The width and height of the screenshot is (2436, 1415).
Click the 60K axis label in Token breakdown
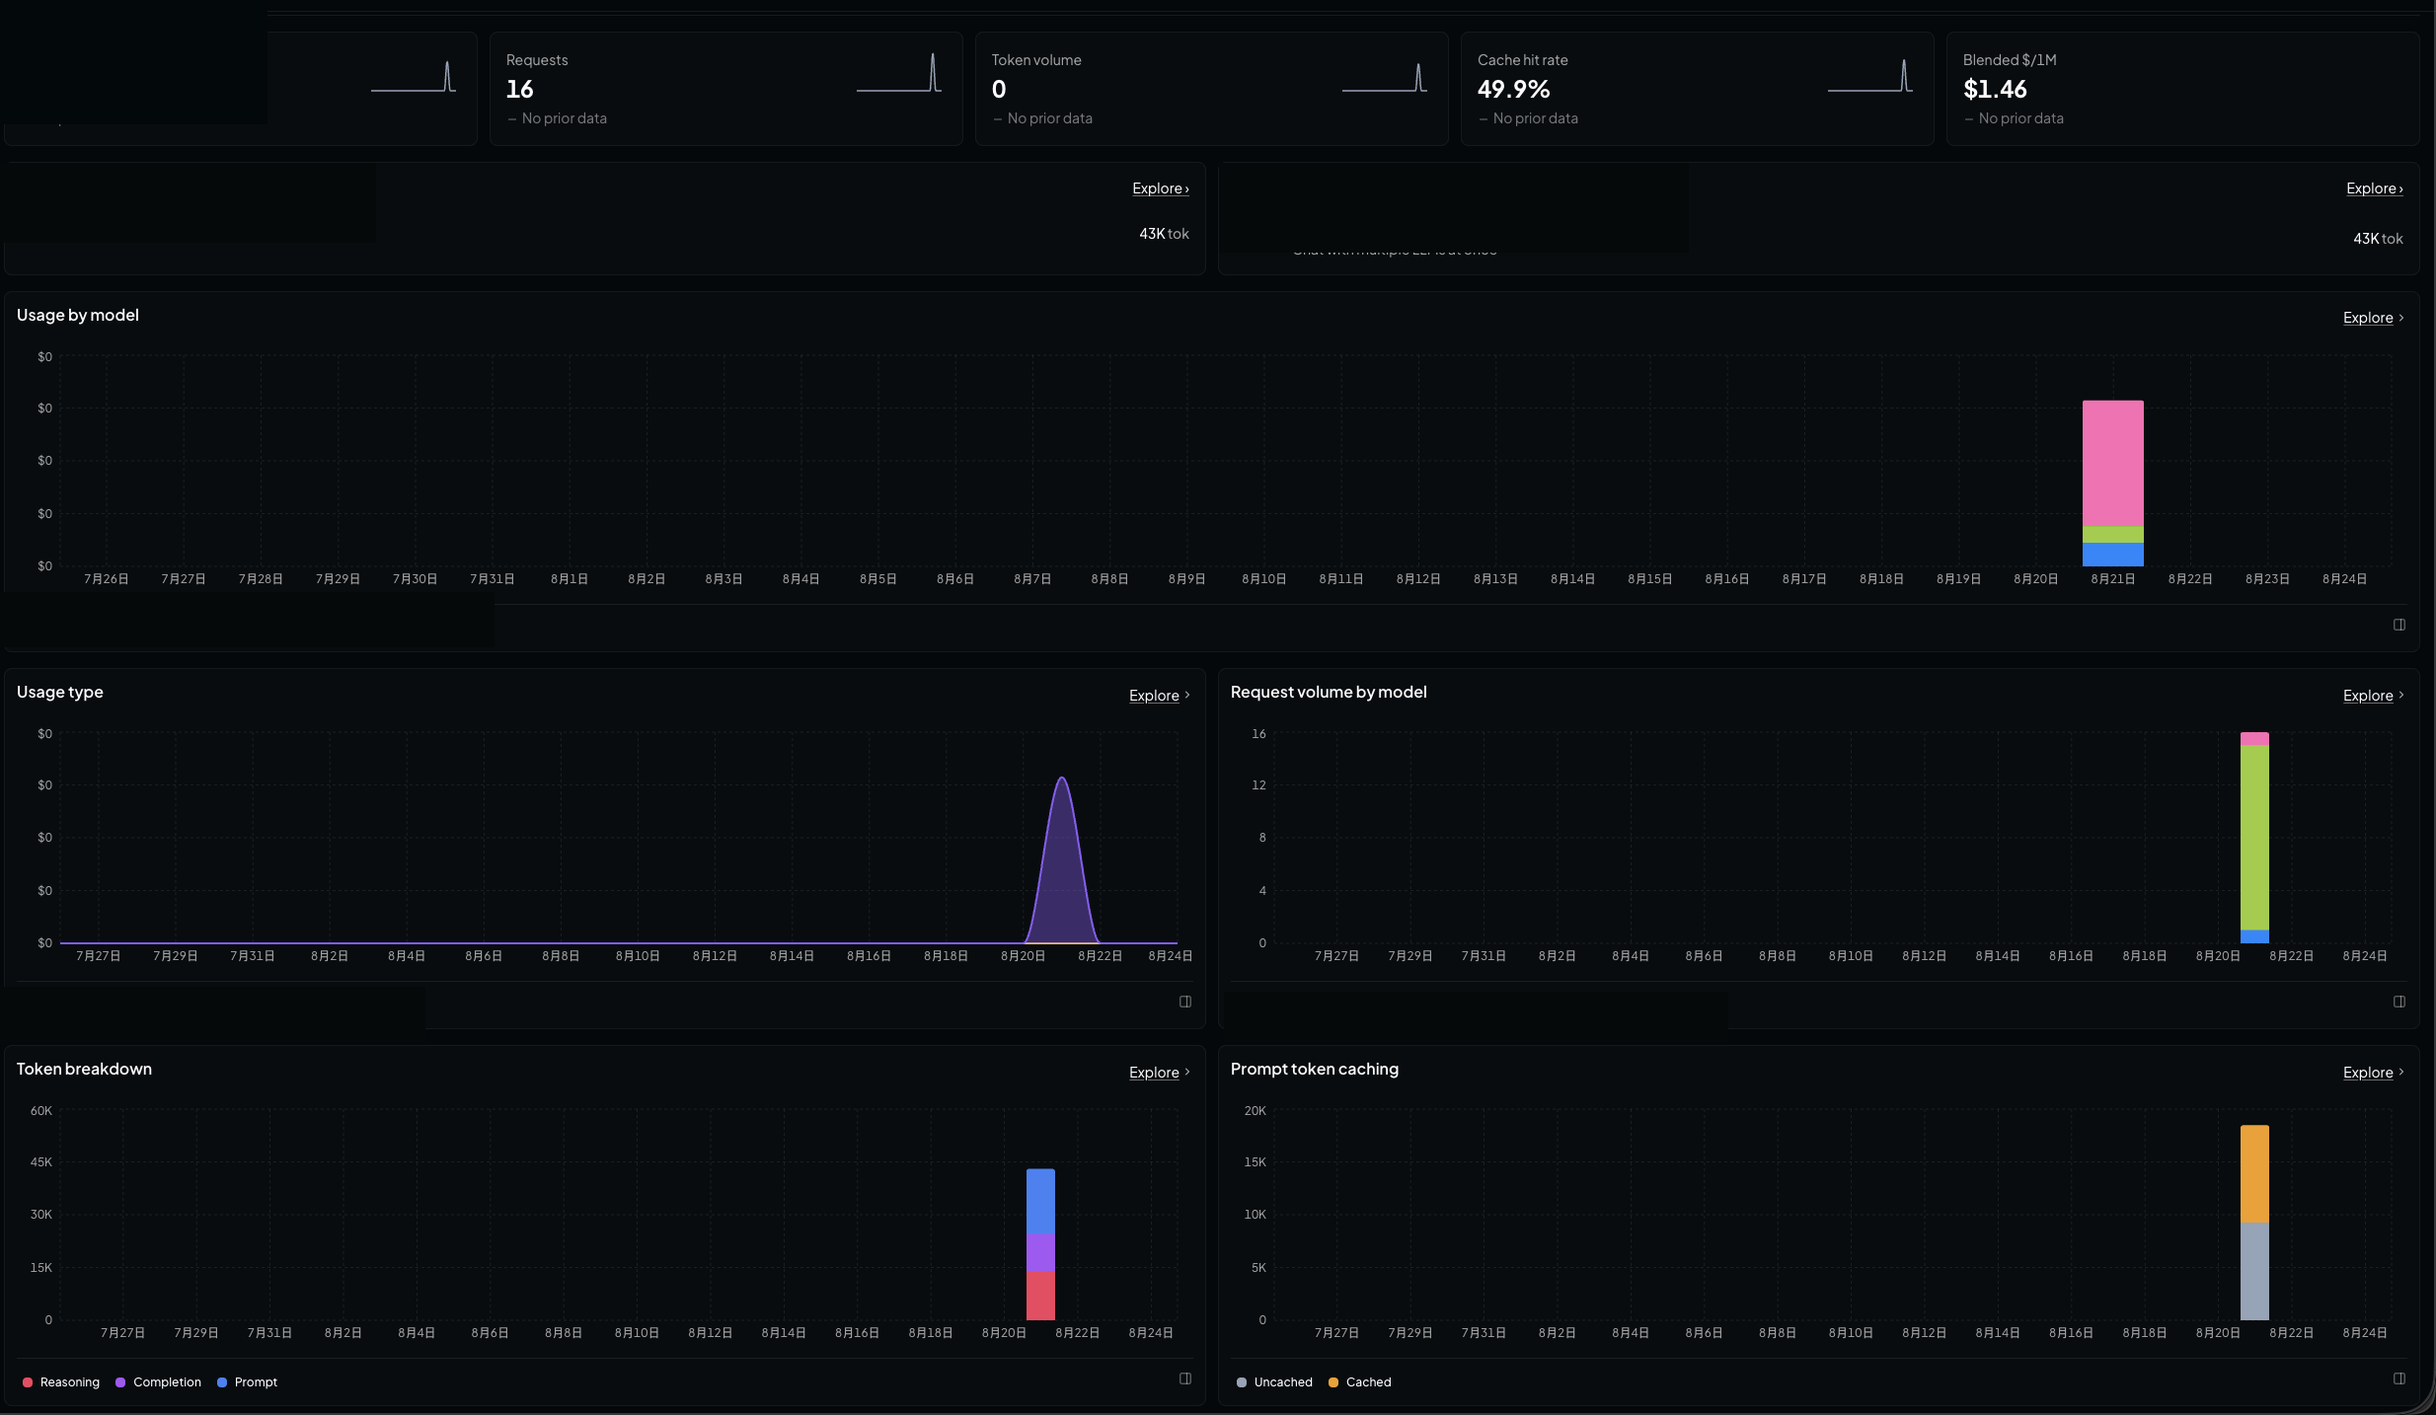tap(41, 1111)
